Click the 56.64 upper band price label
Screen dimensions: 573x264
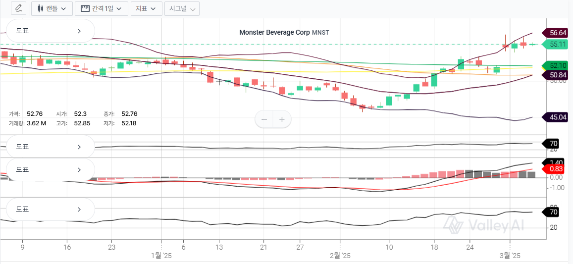pos(557,33)
